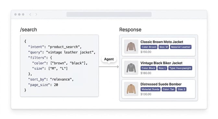This screenshot has width=218, height=119.
Task: Click the /search heading
Action: tap(29, 30)
